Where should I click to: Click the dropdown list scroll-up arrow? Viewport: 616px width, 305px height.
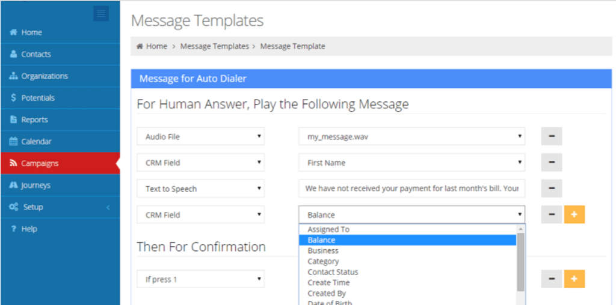(520, 229)
